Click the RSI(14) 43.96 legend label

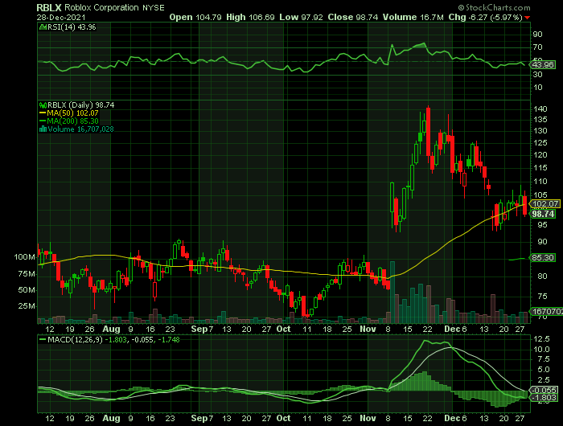(x=72, y=27)
